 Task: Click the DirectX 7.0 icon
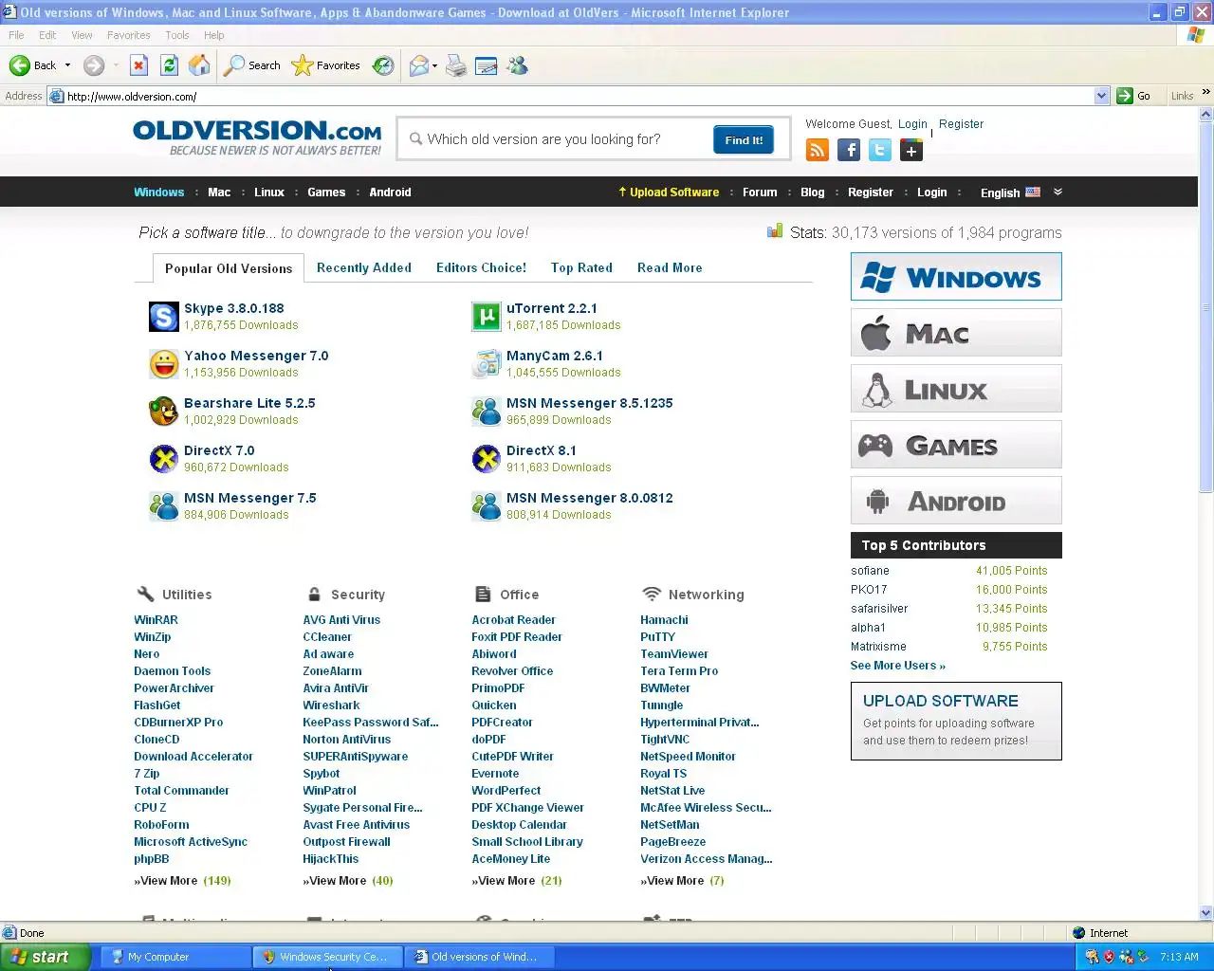tap(164, 459)
